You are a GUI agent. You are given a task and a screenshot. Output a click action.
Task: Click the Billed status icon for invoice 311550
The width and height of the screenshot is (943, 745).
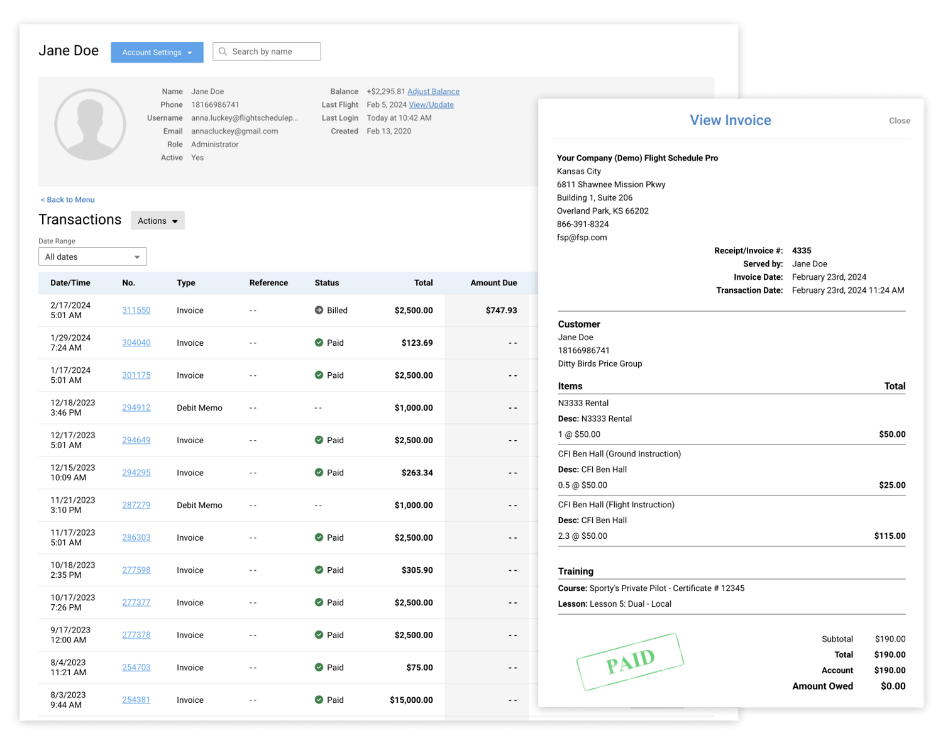[x=319, y=310]
